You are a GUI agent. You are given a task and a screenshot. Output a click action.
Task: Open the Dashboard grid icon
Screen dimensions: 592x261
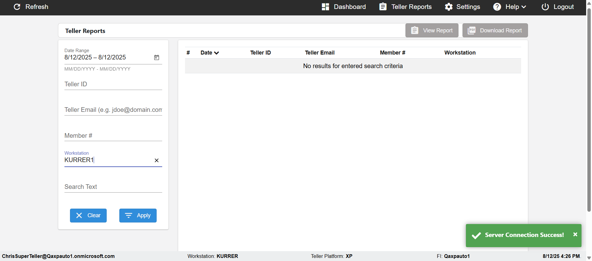325,7
